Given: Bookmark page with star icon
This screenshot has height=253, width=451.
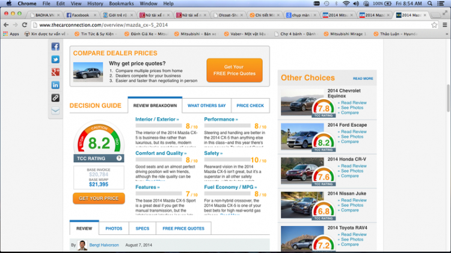Looking at the screenshot, I should coord(434,25).
